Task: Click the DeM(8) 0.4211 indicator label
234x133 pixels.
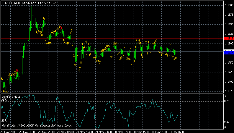Action: click(8, 96)
